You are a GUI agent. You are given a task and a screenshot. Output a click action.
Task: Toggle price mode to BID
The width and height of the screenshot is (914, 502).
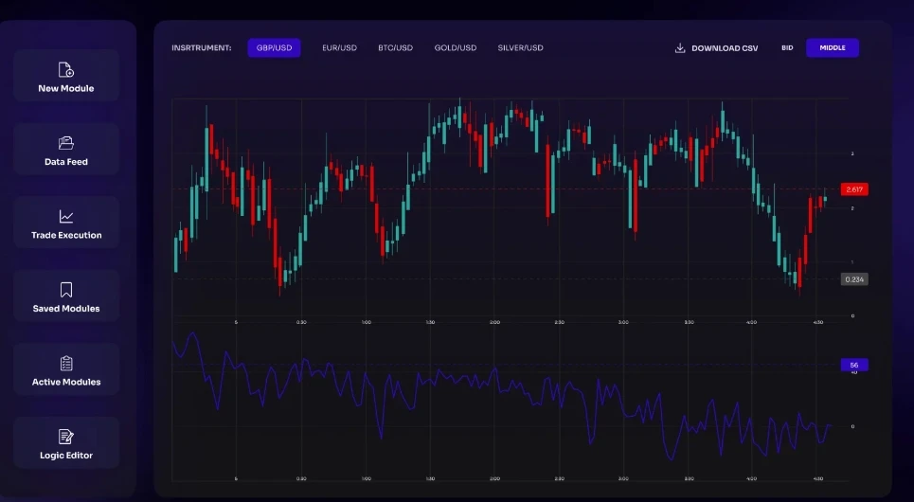tap(787, 48)
